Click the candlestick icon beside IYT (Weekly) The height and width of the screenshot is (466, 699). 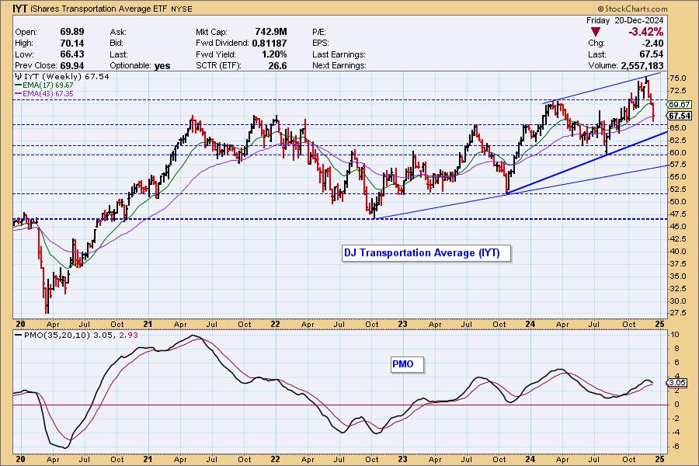pyautogui.click(x=19, y=77)
